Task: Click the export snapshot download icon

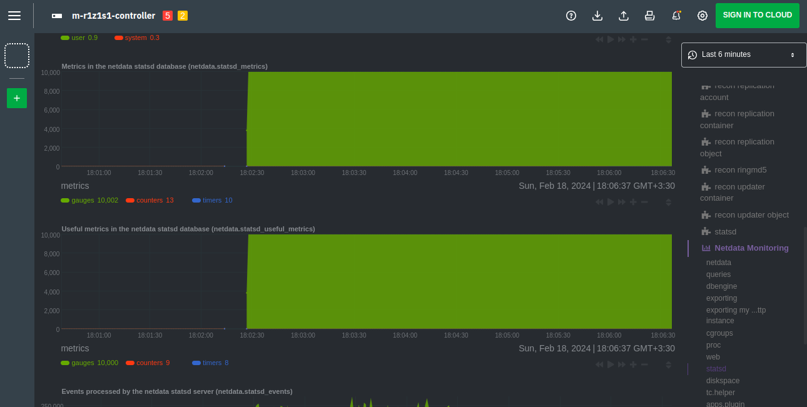Action: coord(597,16)
